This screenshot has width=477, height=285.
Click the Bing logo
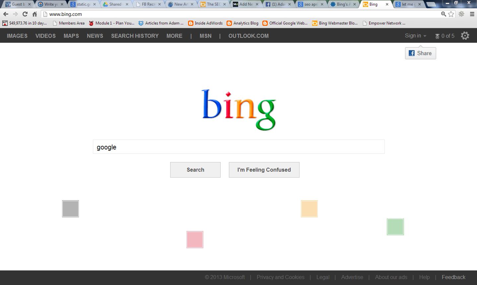click(x=239, y=110)
